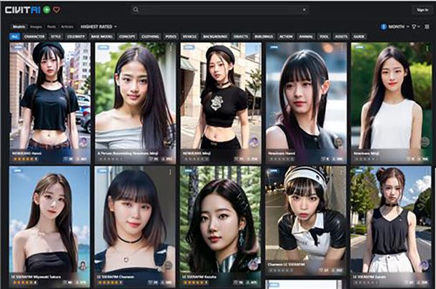Click creator avatar on LE SSERAFIM Kazuha card
The image size is (436, 289).
click(x=253, y=265)
